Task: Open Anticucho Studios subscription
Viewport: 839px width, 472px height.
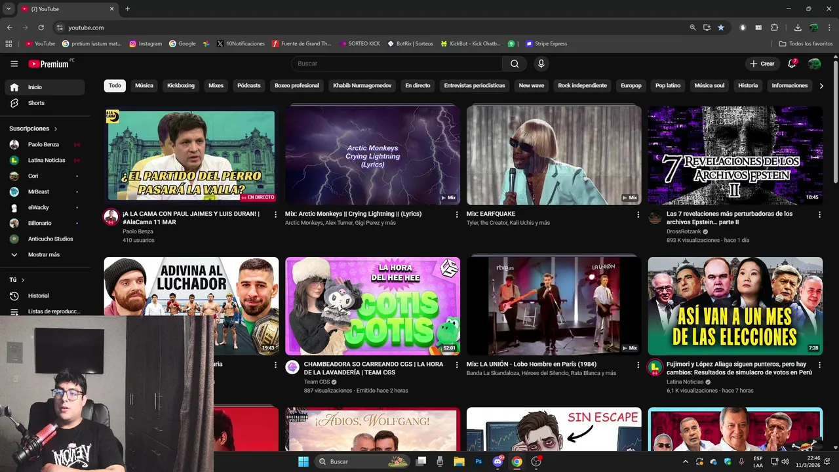Action: pyautogui.click(x=45, y=239)
